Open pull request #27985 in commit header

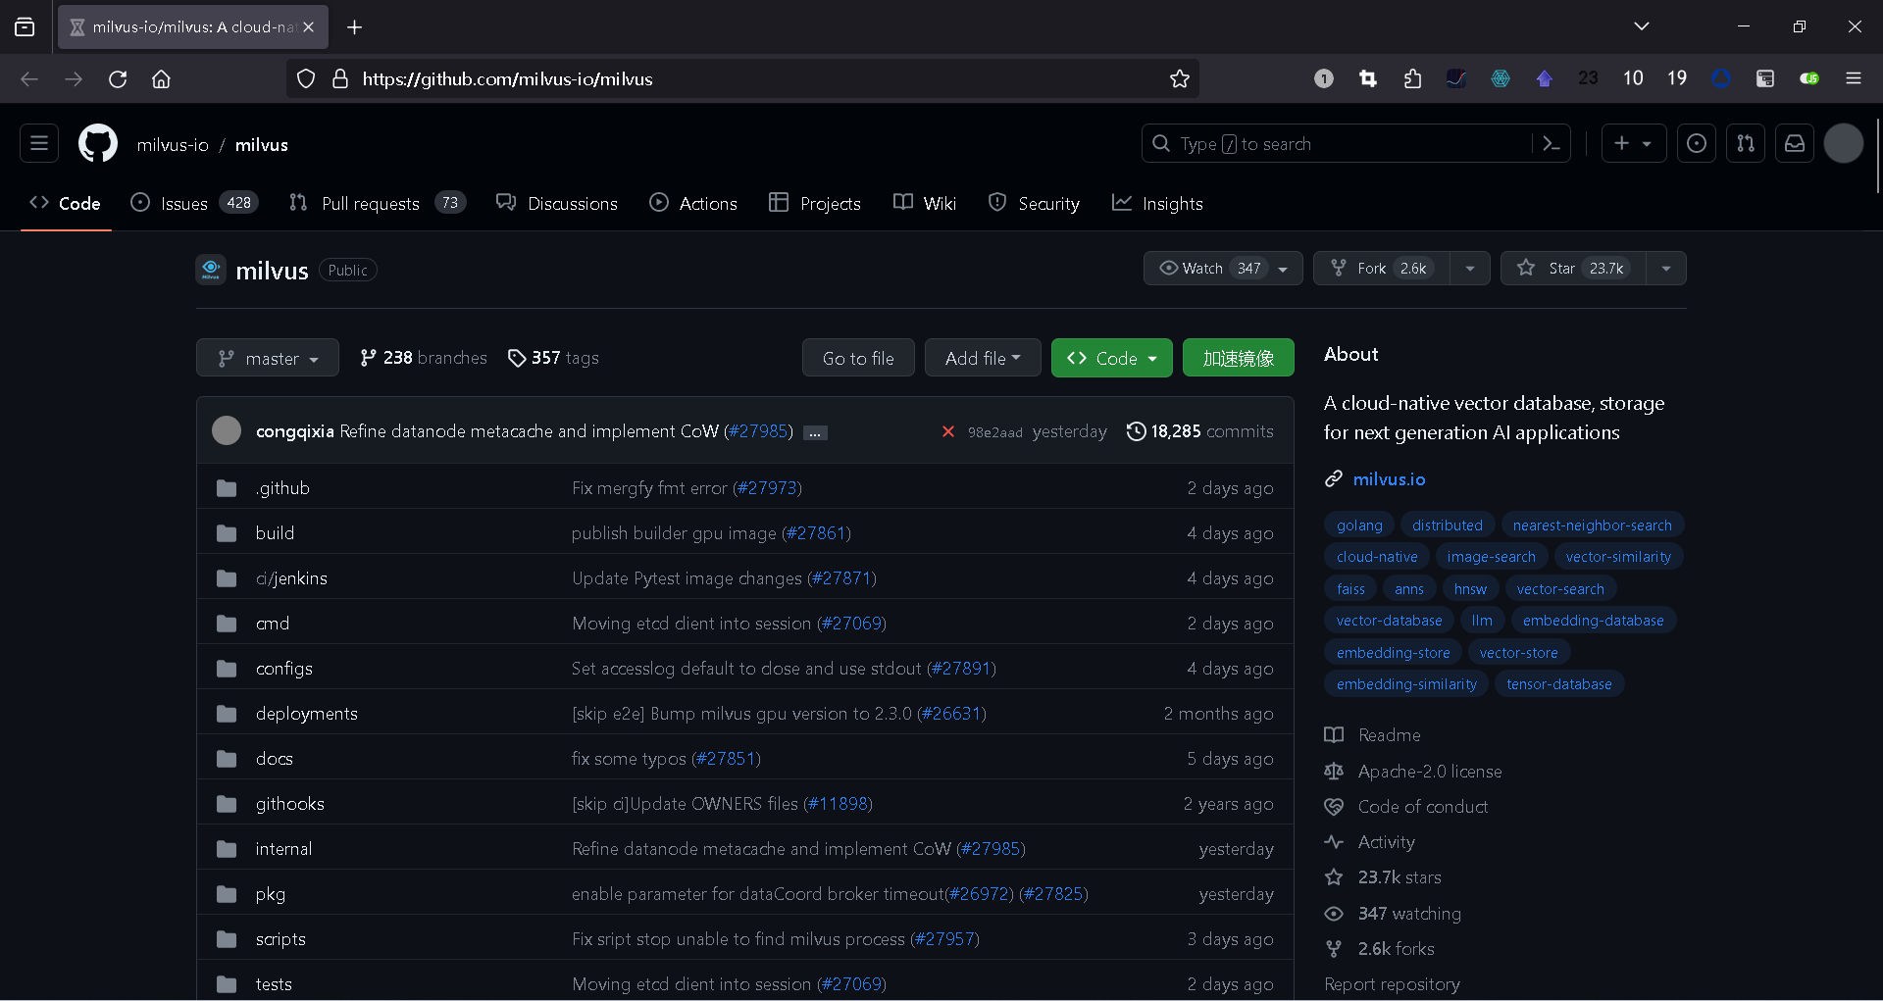pos(759,431)
